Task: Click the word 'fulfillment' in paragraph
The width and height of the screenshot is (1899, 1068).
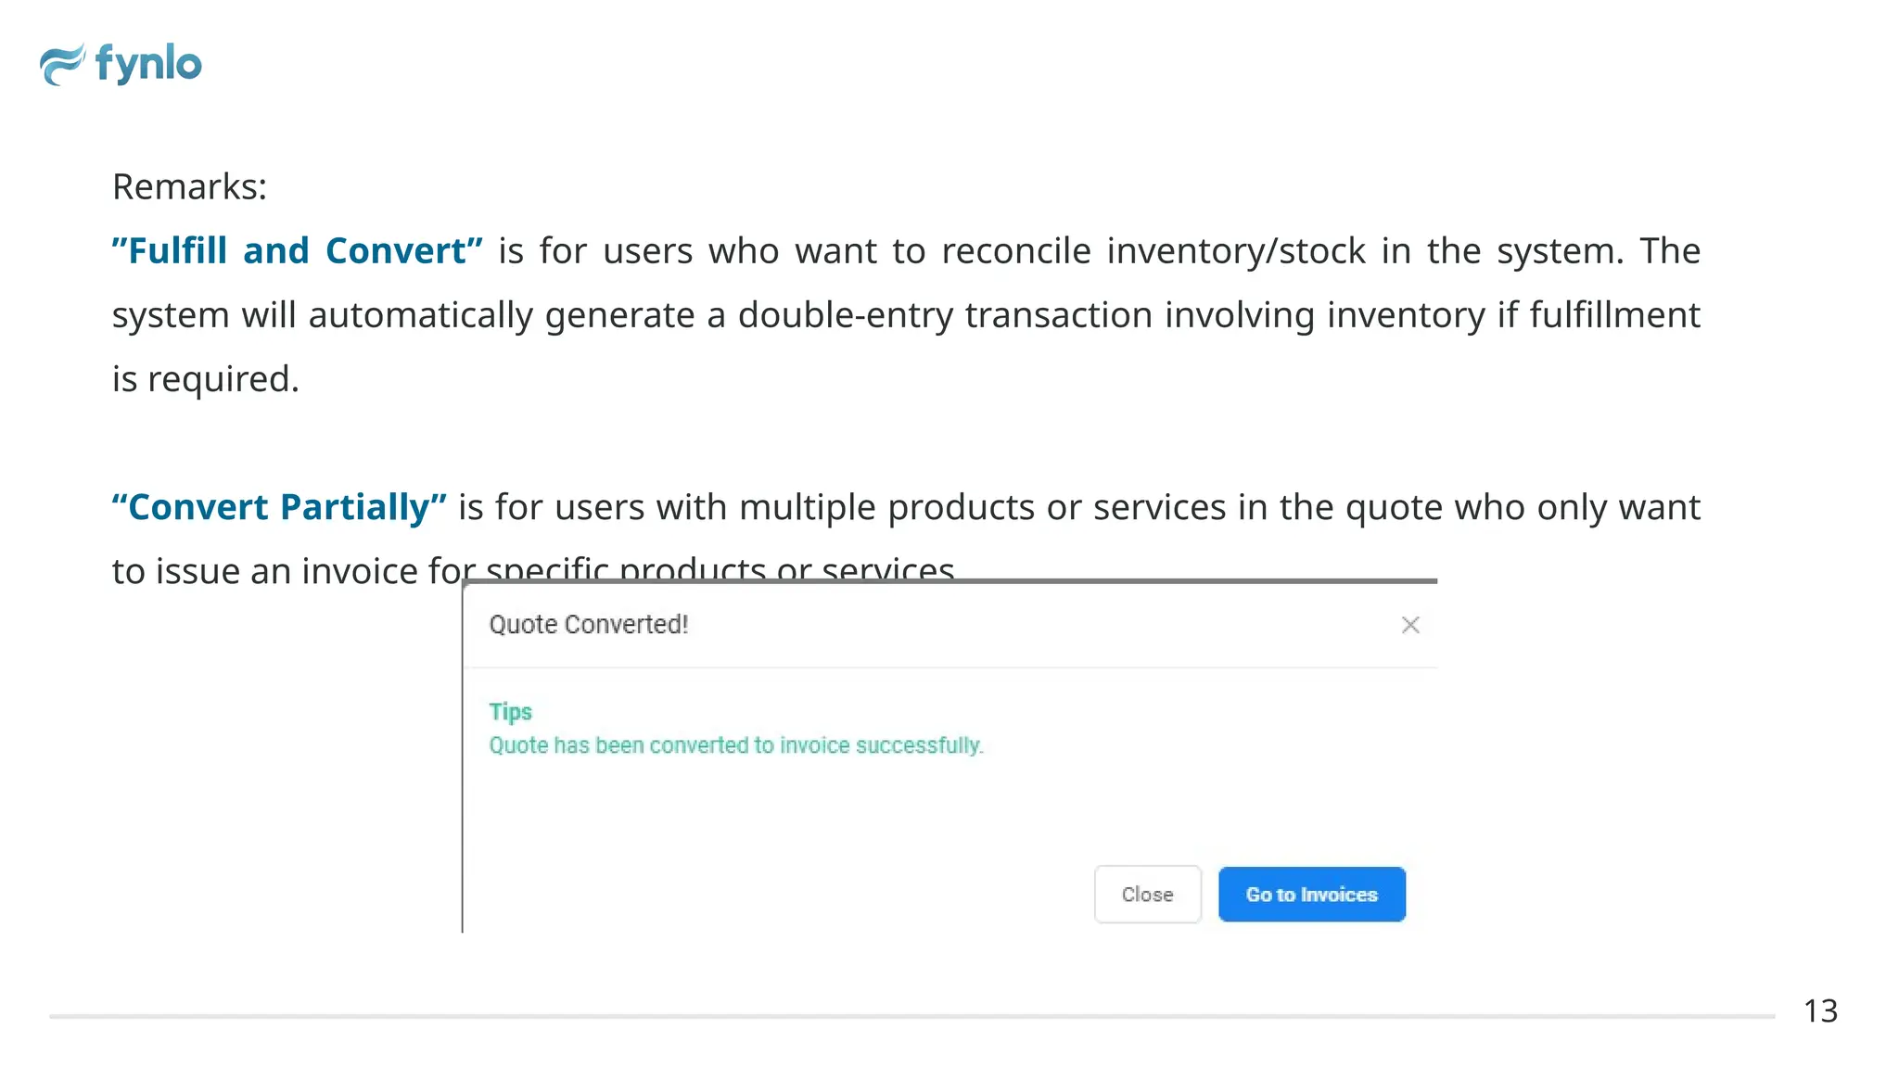Action: [1614, 315]
